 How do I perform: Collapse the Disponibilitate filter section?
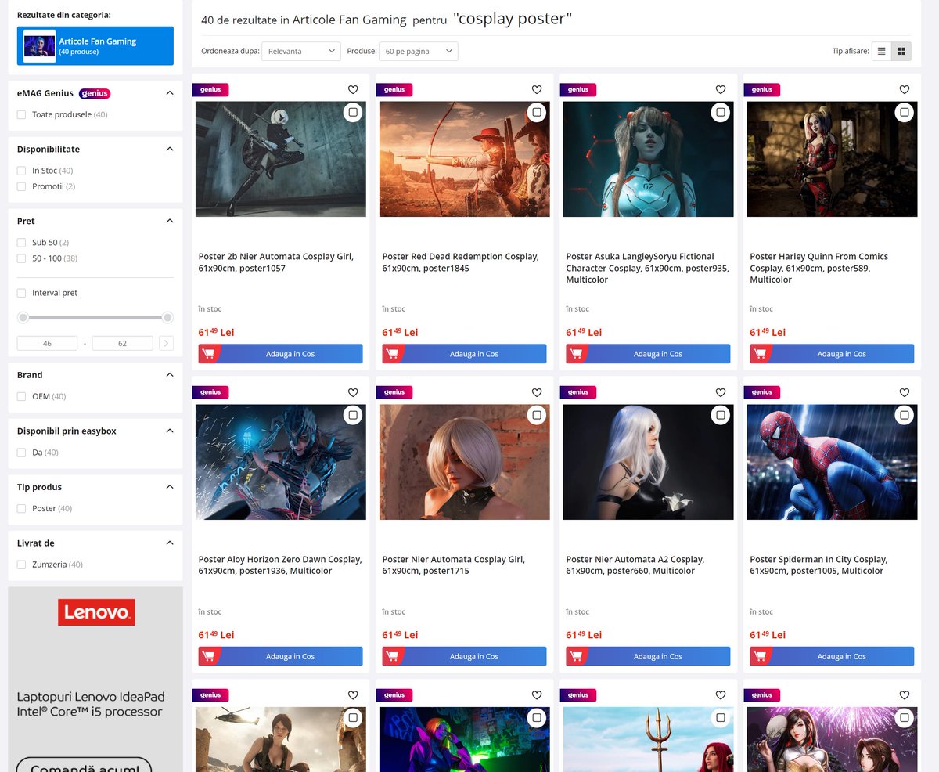click(170, 149)
